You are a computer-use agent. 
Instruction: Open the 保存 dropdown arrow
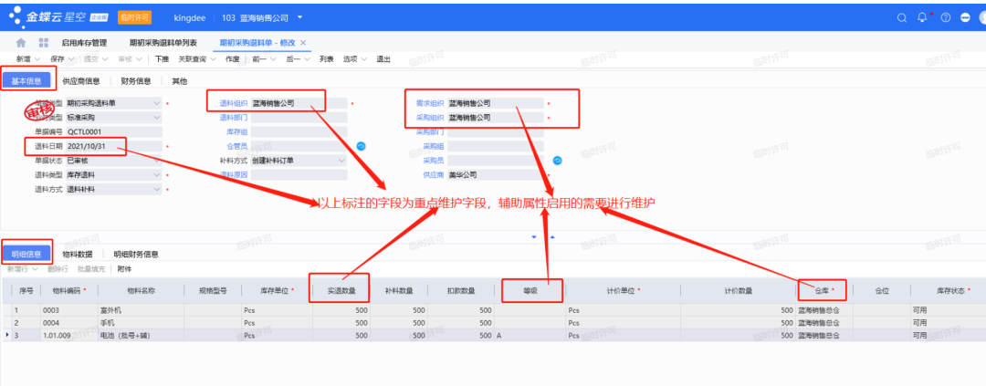pyautogui.click(x=71, y=59)
